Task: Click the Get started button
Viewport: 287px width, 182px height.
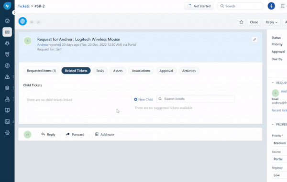Action: point(199,6)
